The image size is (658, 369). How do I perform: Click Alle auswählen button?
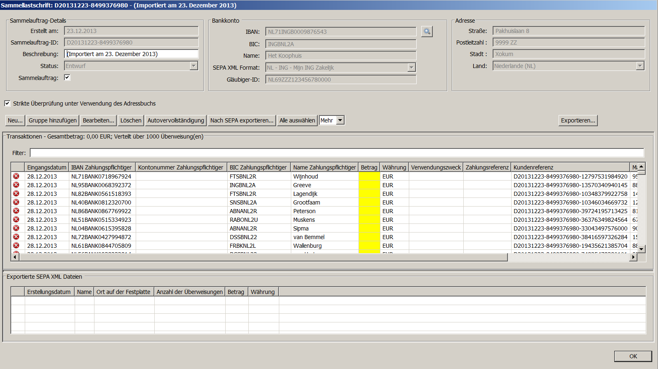click(x=297, y=120)
